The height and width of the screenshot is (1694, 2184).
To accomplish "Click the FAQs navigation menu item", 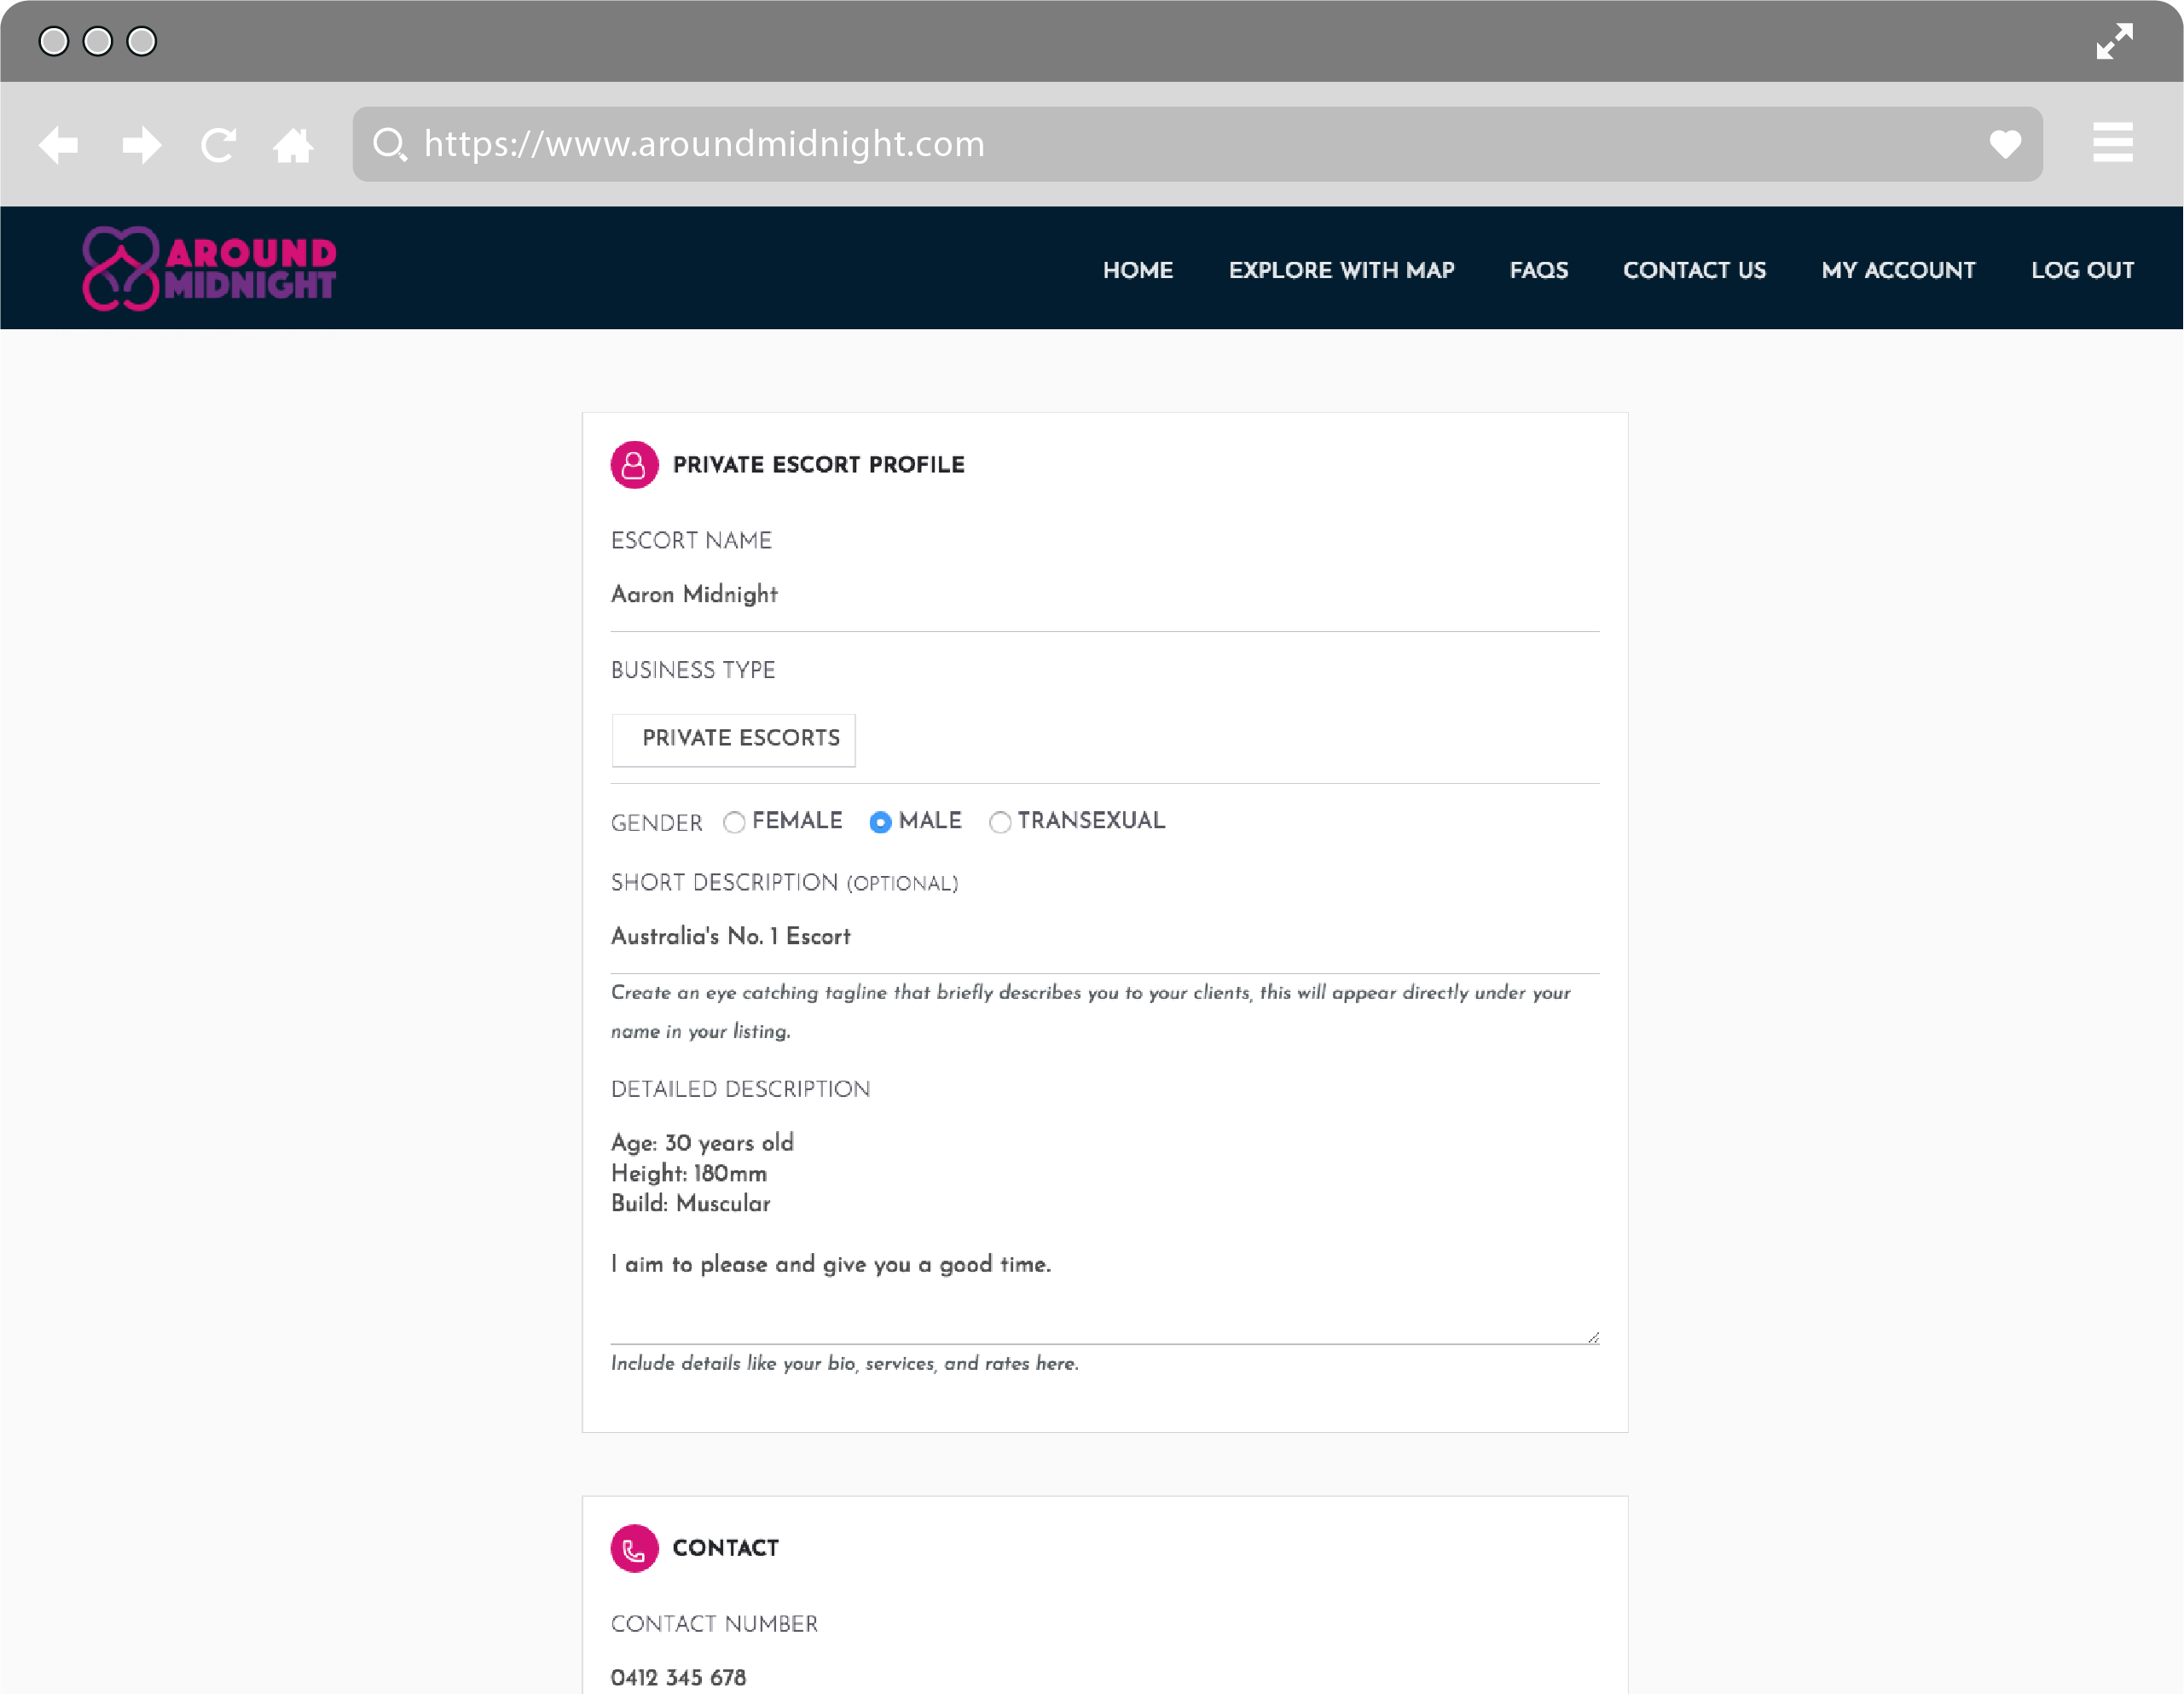I will (1538, 271).
